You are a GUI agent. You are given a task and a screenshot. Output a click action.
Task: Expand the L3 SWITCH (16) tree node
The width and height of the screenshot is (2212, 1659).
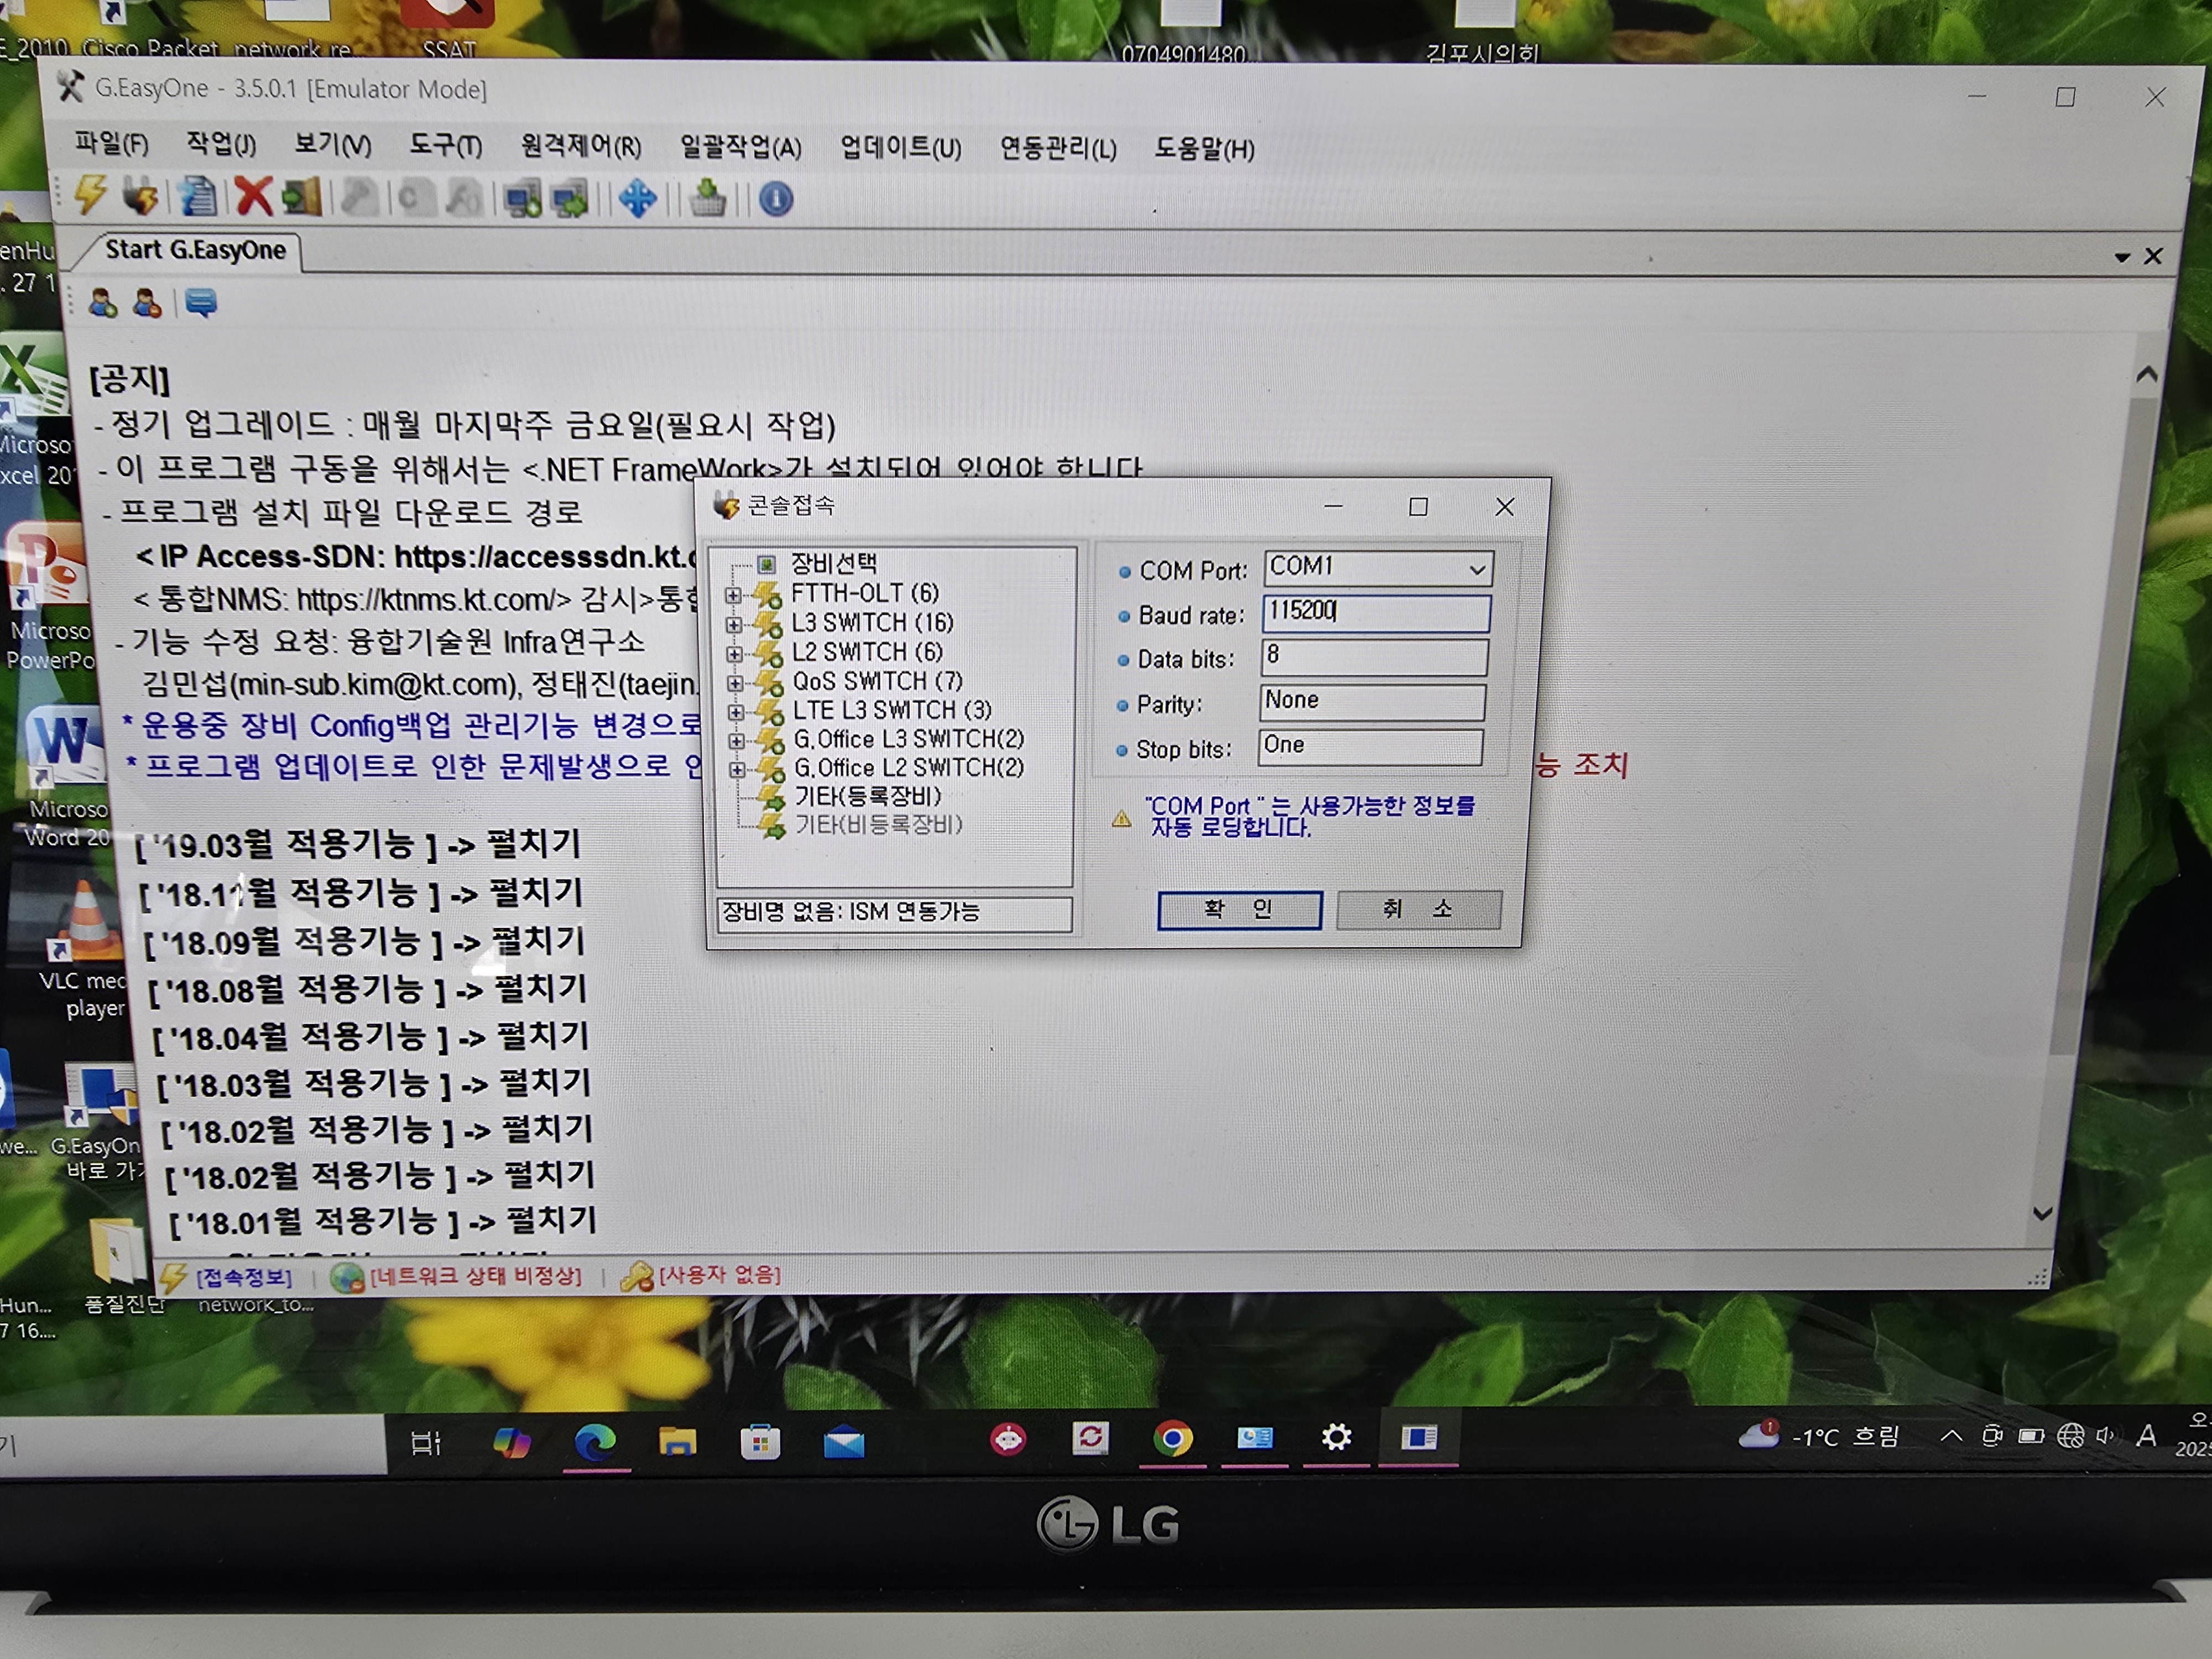tap(734, 624)
